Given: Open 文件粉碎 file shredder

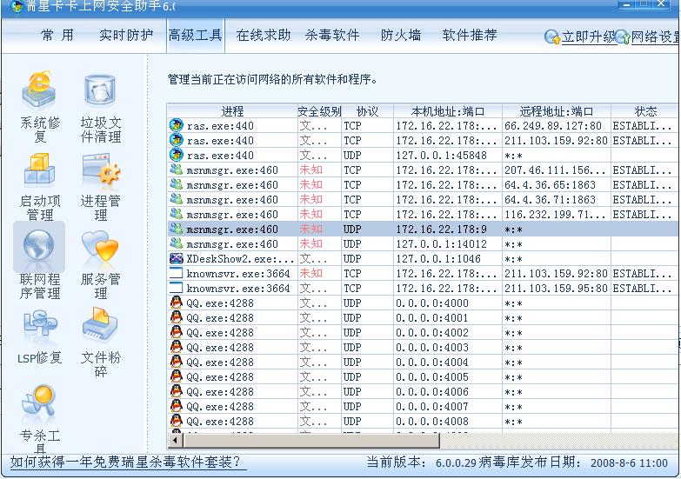Looking at the screenshot, I should click(100, 343).
